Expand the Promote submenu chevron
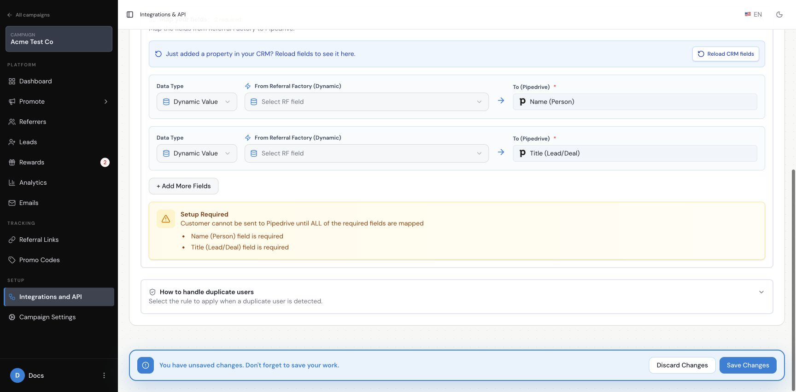Viewport: 796px width, 392px height. click(106, 101)
